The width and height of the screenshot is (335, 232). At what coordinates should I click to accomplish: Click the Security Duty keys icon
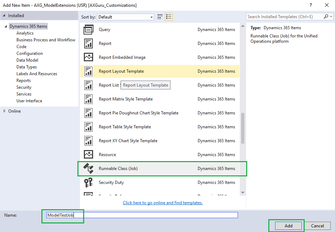coord(88,182)
